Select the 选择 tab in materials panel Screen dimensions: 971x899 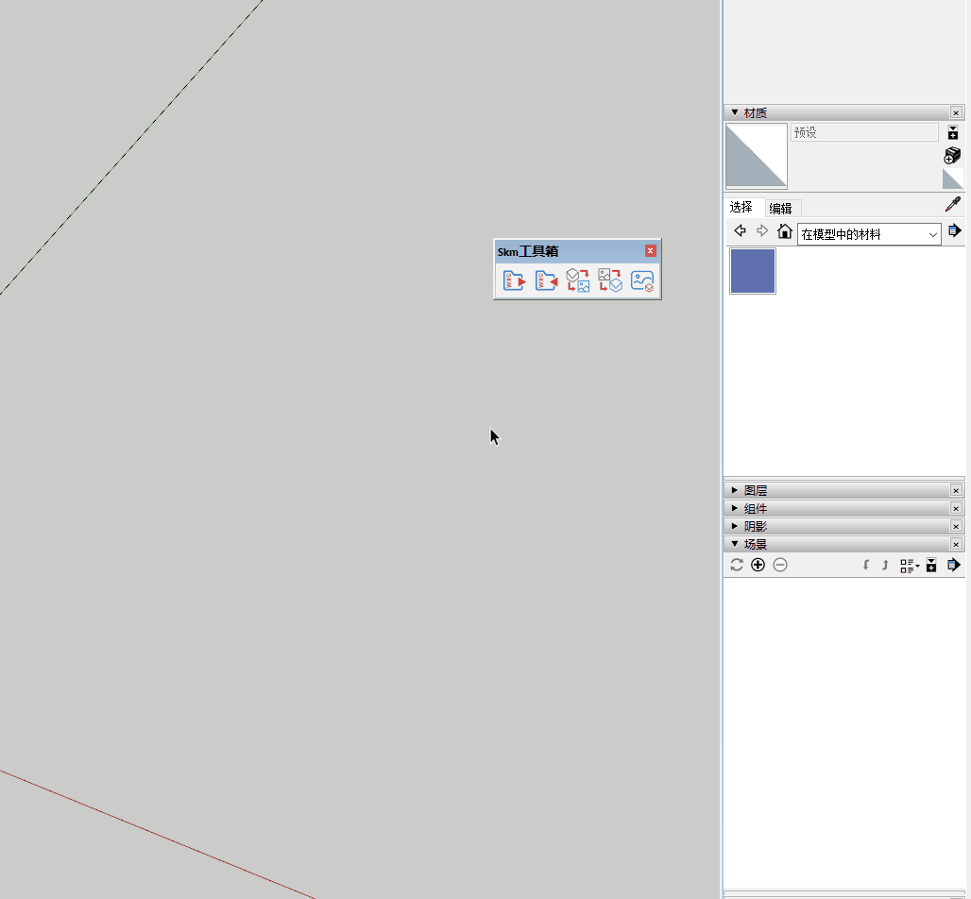(x=741, y=208)
